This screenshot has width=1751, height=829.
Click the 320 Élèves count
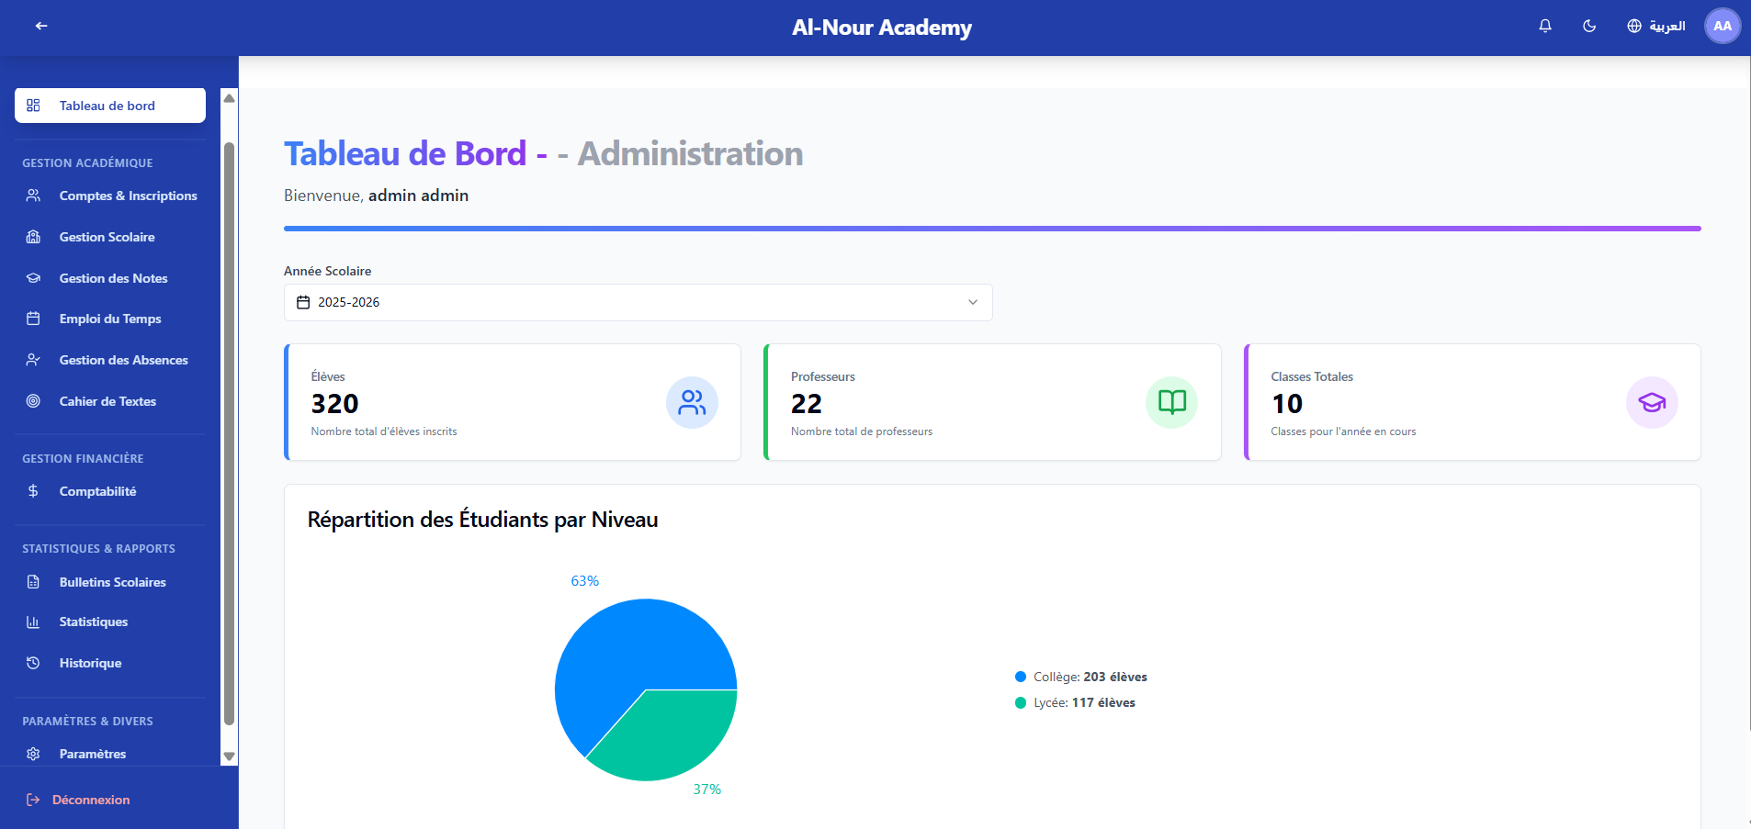[334, 404]
